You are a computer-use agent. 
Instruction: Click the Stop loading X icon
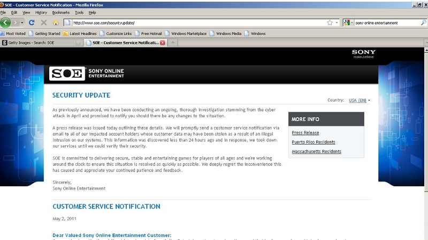[44, 22]
